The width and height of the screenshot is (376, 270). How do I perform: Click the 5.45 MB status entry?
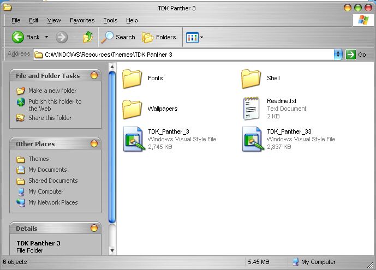pos(259,262)
